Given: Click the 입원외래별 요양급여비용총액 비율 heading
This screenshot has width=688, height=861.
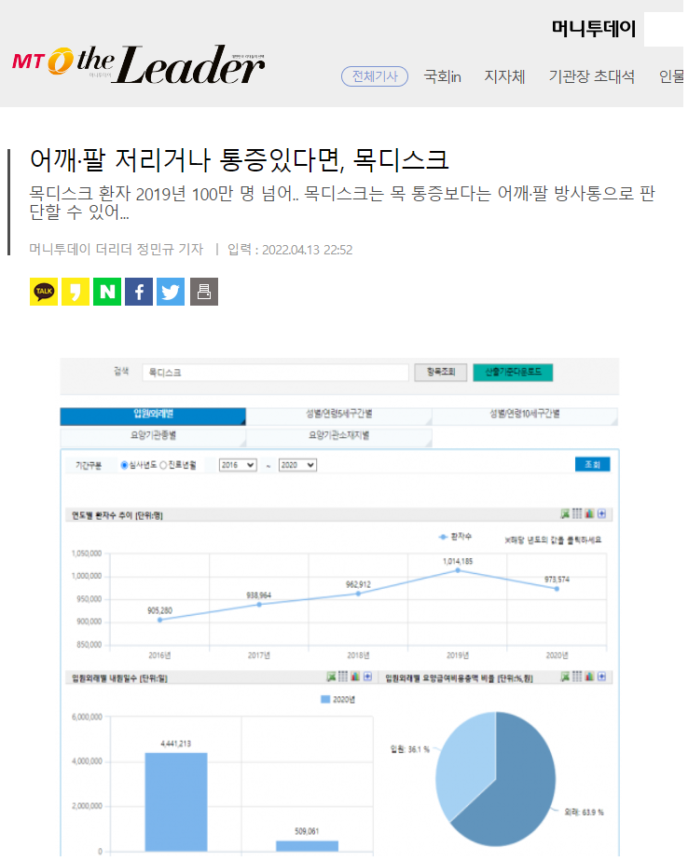Looking at the screenshot, I should coord(459,678).
